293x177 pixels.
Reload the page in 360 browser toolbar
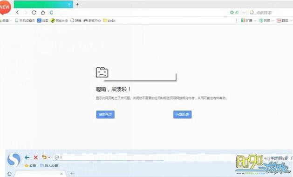(x=34, y=13)
